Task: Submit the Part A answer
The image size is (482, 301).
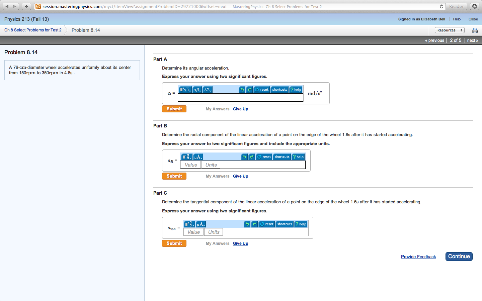Action: click(x=174, y=109)
